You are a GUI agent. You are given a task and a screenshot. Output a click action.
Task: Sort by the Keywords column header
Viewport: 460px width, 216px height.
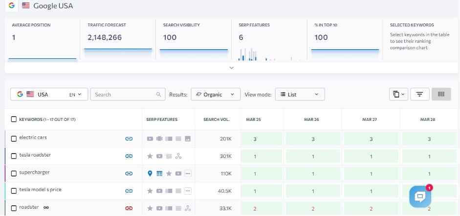click(47, 119)
